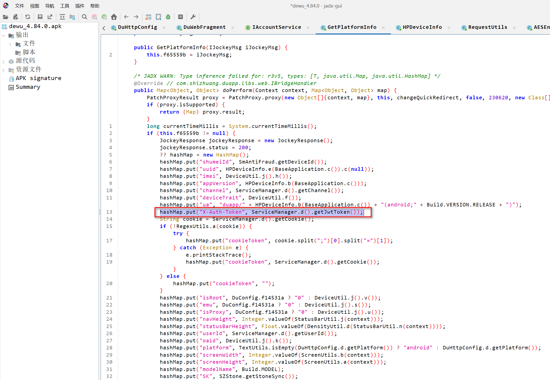Open the 导航 menu
550x380 pixels.
49,6
